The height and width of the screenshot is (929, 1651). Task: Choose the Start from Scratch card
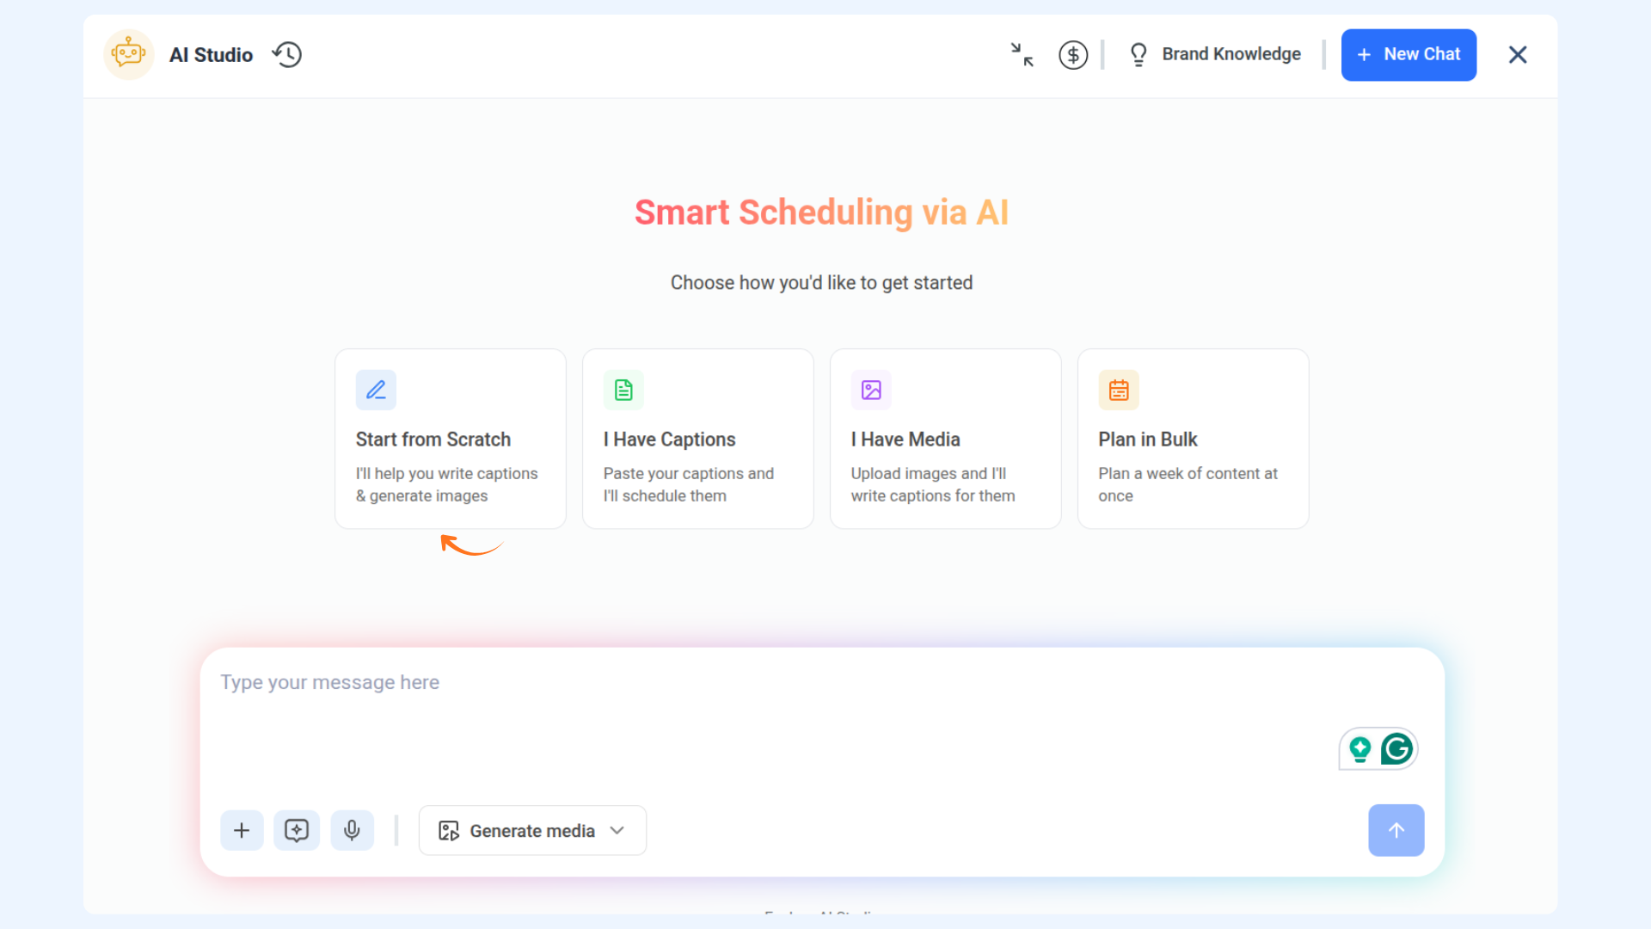point(450,439)
